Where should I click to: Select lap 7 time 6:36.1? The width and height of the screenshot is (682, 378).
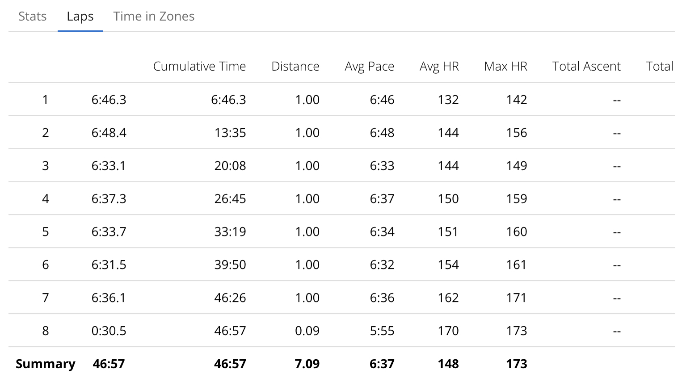point(109,298)
